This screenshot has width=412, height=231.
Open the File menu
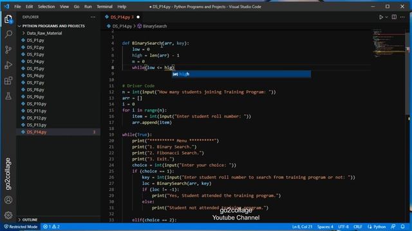(17, 6)
